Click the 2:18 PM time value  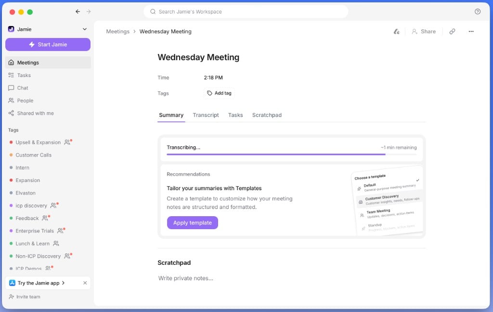click(x=213, y=78)
